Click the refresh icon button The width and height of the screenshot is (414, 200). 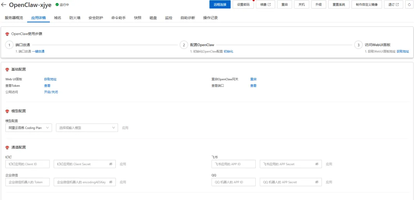(409, 5)
